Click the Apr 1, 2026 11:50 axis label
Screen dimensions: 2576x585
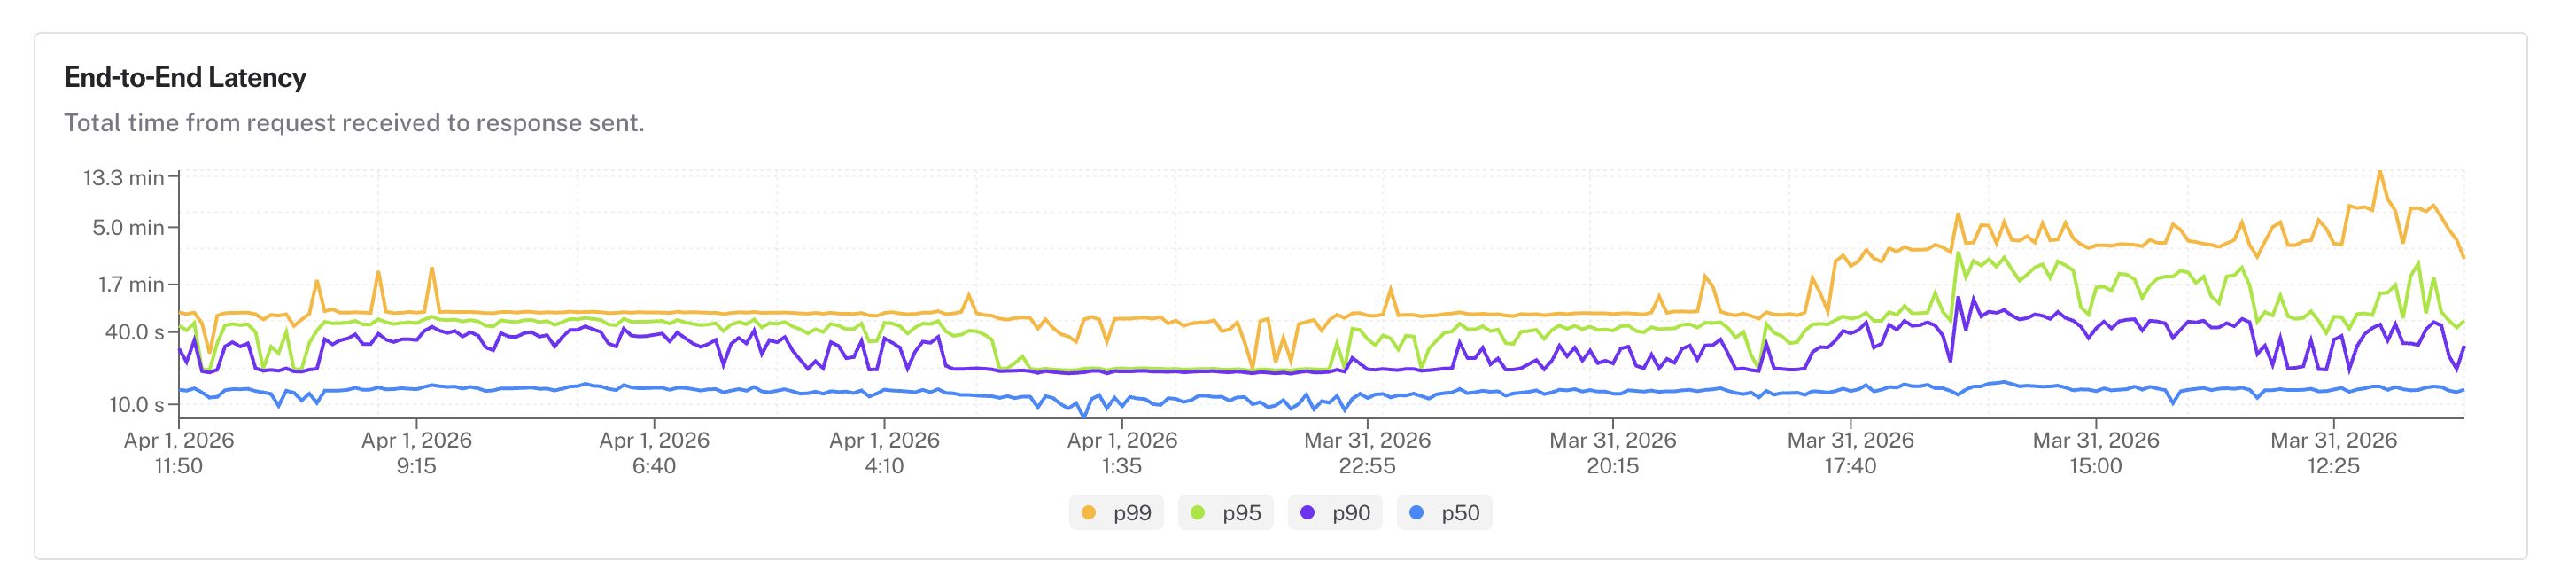click(179, 453)
